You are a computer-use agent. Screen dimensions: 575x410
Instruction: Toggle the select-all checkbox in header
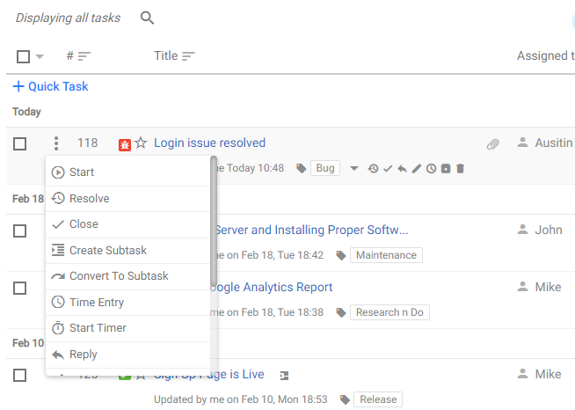pos(24,56)
